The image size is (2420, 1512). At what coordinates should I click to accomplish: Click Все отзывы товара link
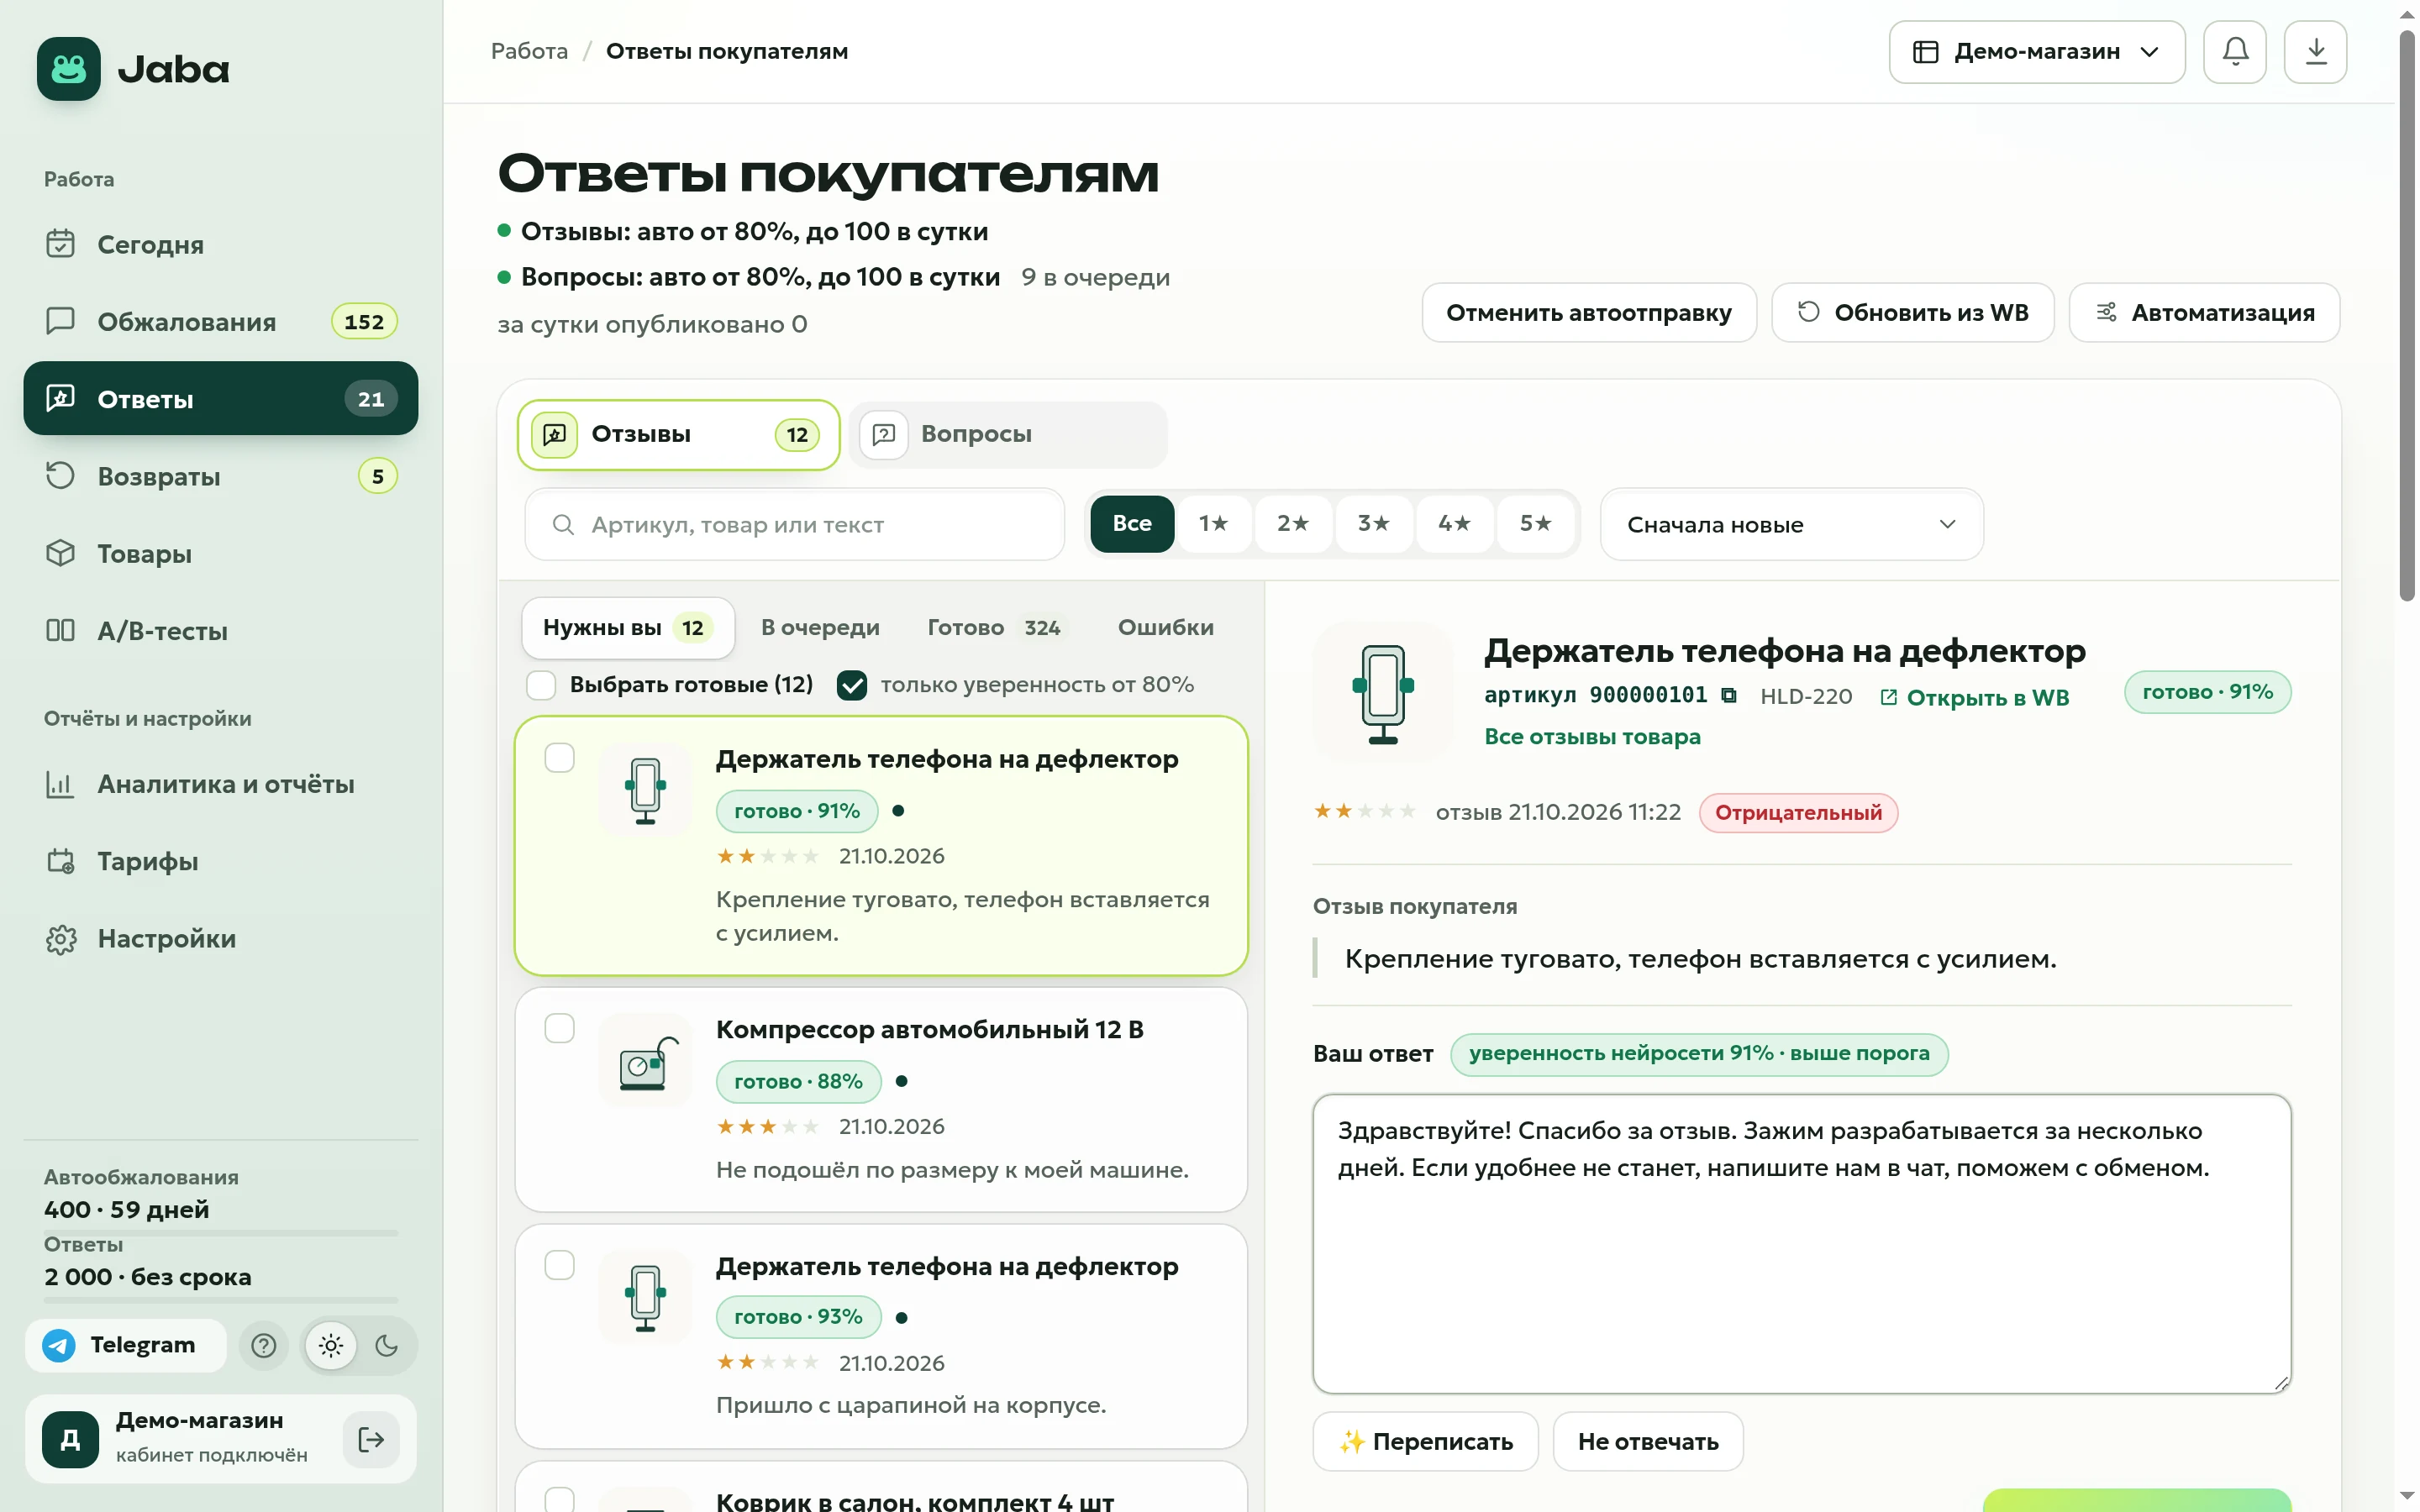1592,736
